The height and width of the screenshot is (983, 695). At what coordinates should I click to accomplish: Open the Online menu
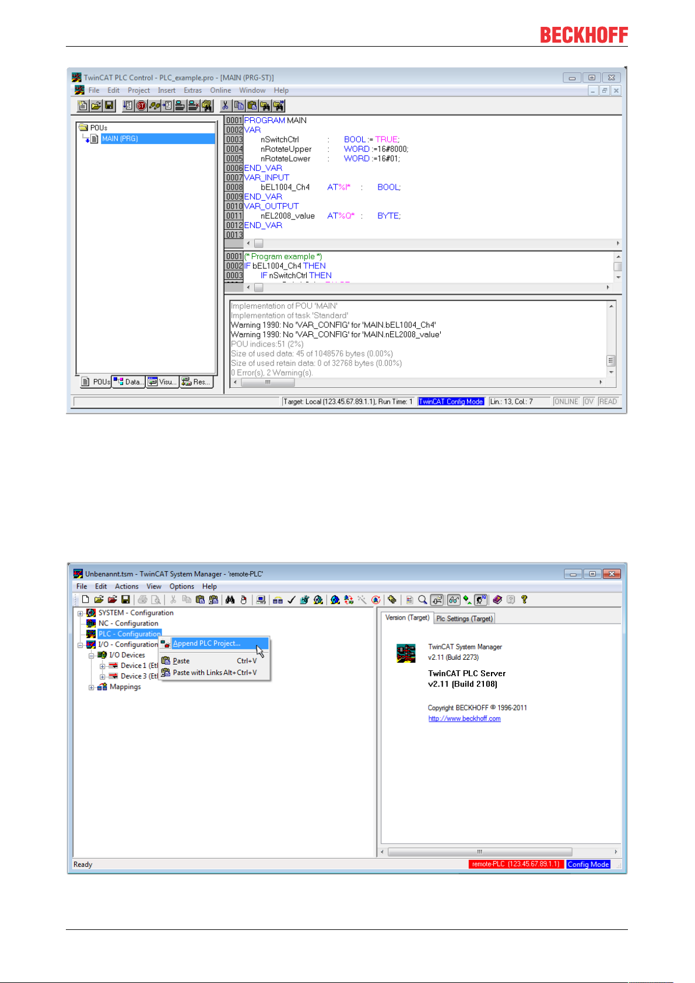(220, 90)
